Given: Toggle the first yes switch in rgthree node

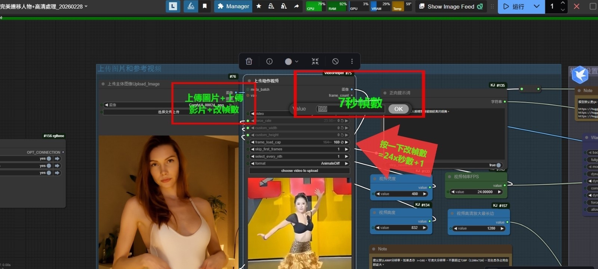Looking at the screenshot, I should pos(49,159).
